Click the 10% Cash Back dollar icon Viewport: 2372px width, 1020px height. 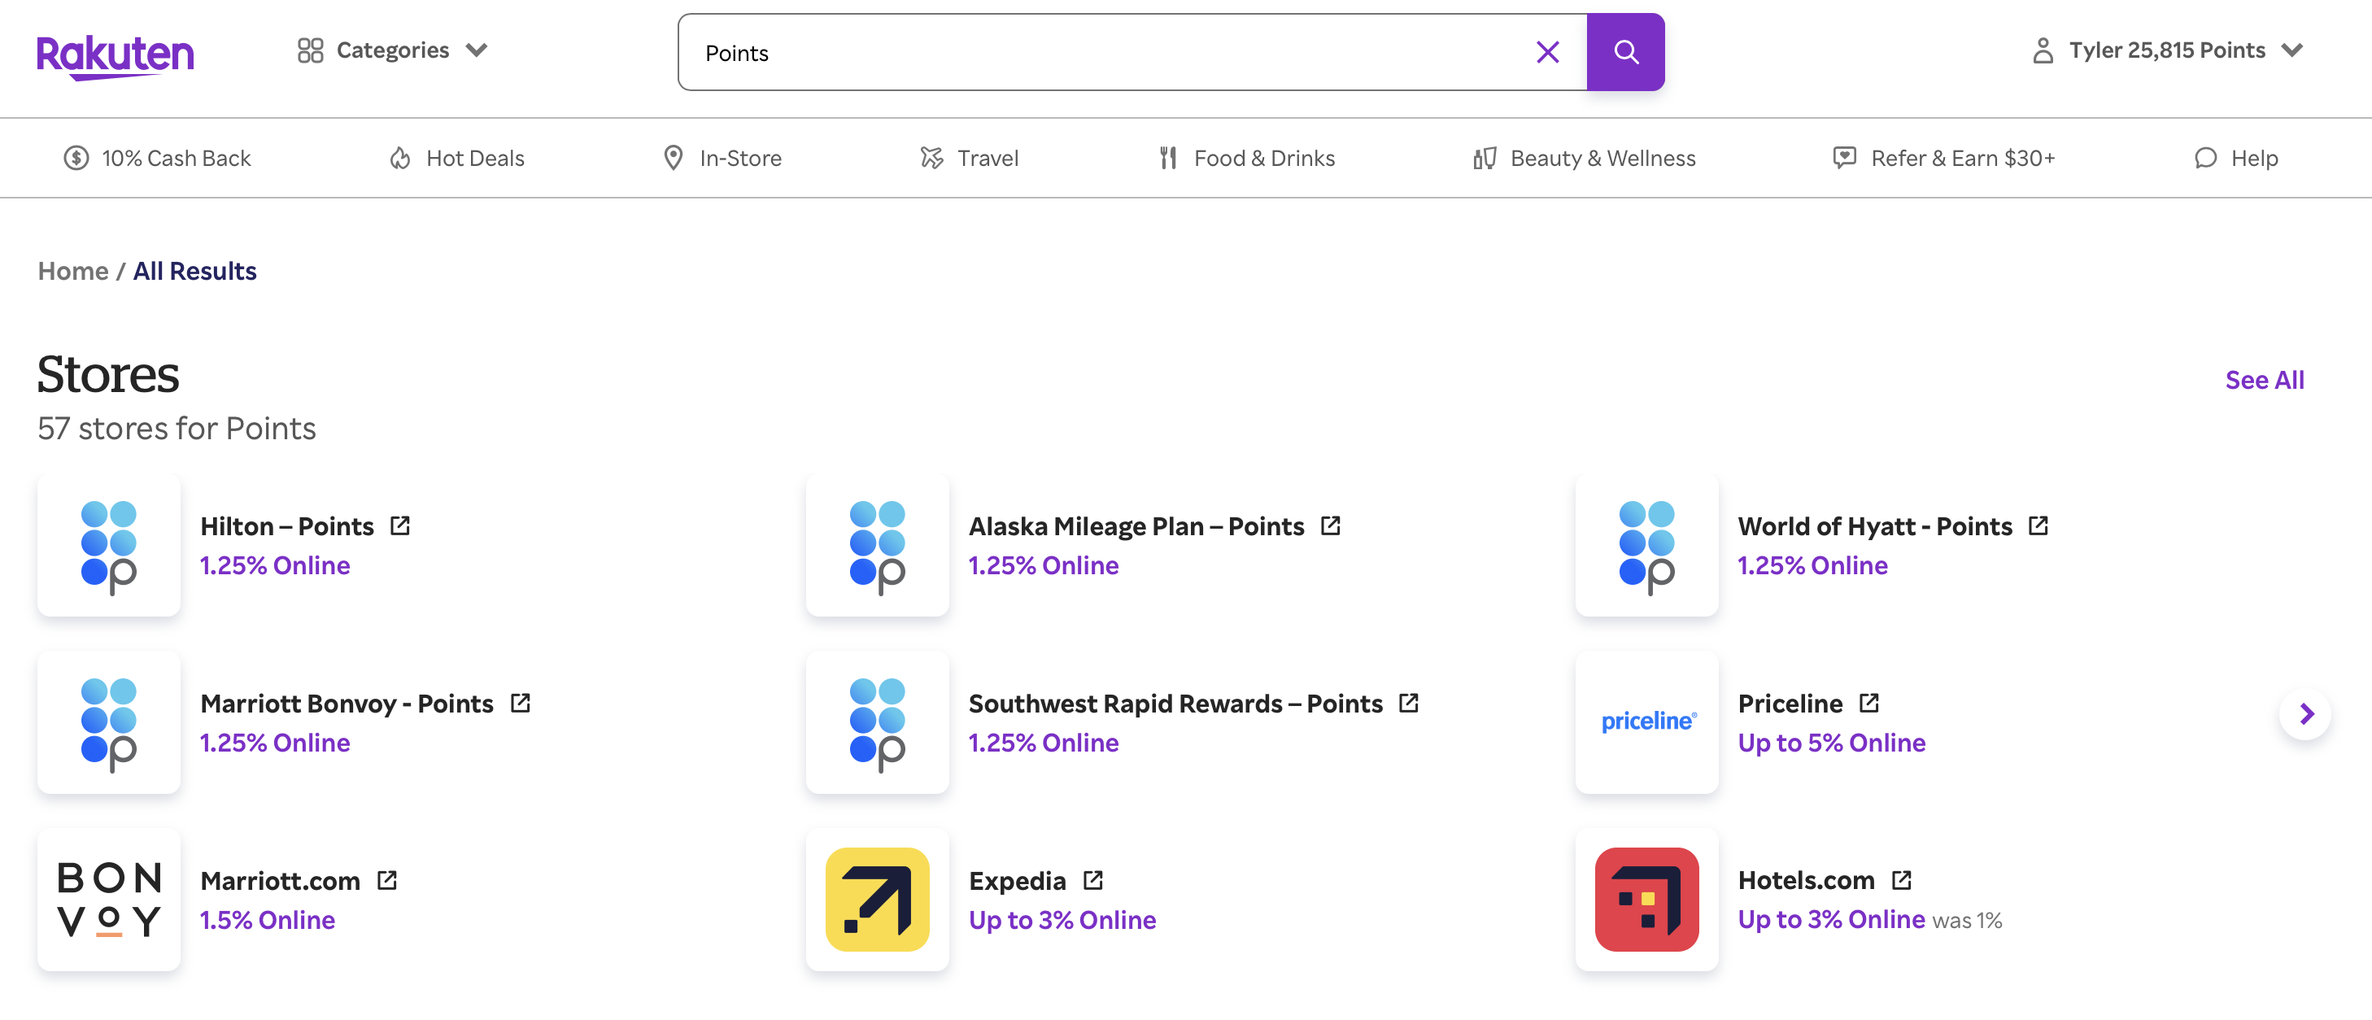click(76, 159)
